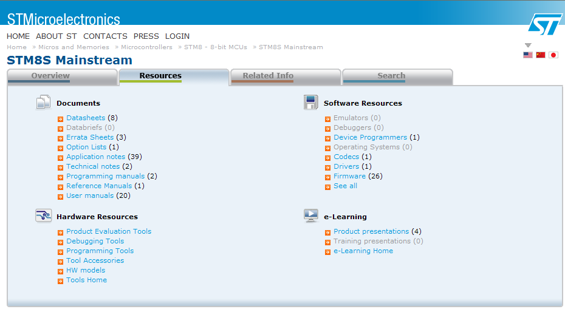
Task: Click the orange arrow icon beside Datasheets
Action: (x=61, y=119)
